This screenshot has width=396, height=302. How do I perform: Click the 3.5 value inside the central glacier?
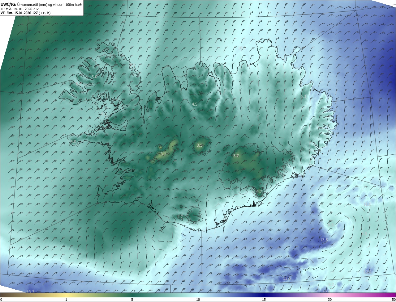point(200,145)
